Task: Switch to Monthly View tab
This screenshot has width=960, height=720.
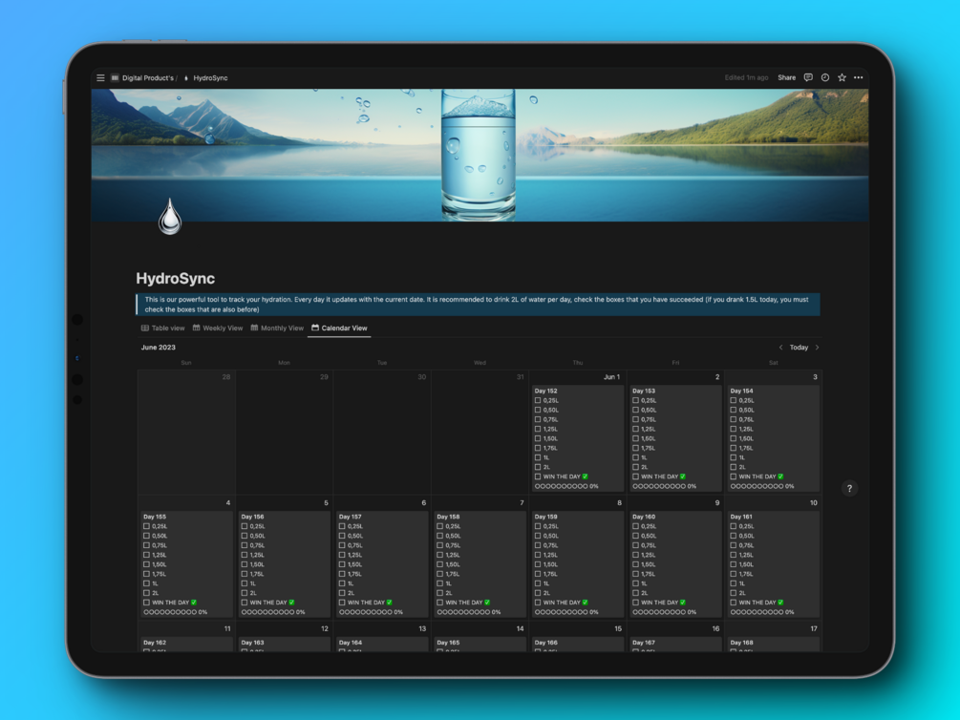Action: pos(277,328)
